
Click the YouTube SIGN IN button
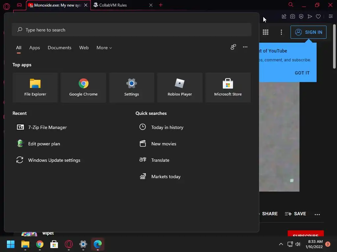(x=308, y=32)
